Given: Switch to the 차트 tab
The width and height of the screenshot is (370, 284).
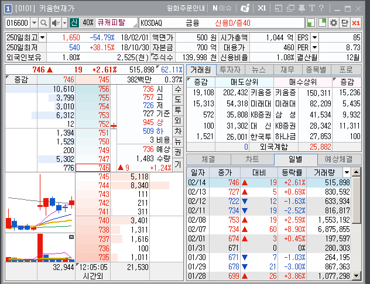Looking at the screenshot, I should (x=252, y=160).
